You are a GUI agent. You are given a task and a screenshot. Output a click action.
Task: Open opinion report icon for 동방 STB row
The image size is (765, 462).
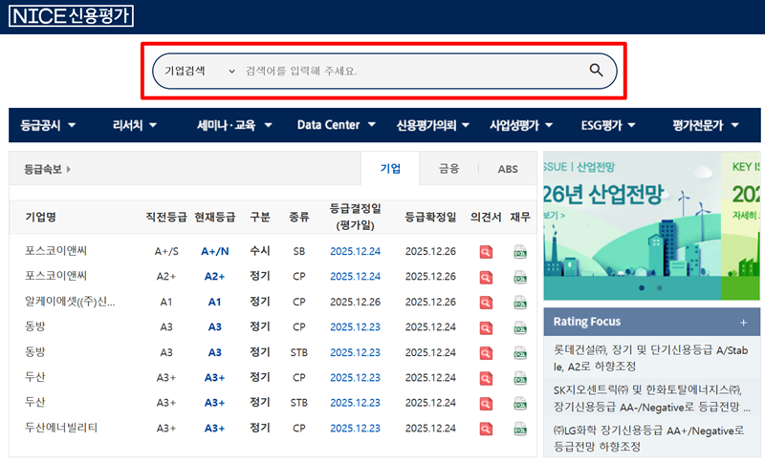point(486,352)
